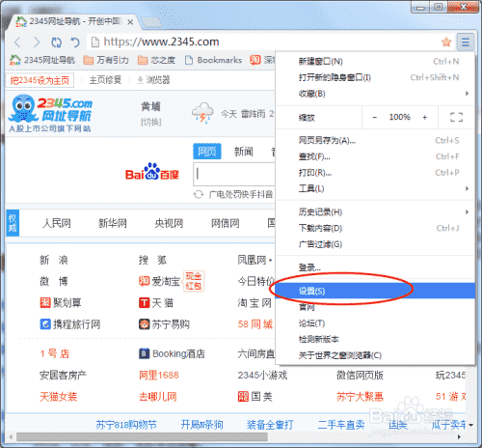Click the Baidu search input box

(x=234, y=174)
